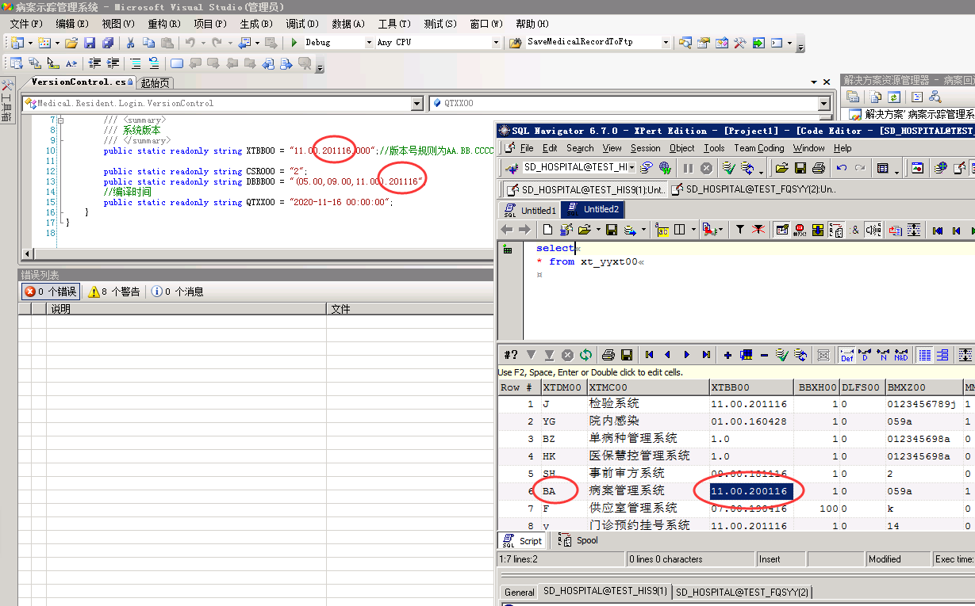Image resolution: width=975 pixels, height=606 pixels.
Task: Click the open file icon in SQL Navigator main toolbar
Action: click(781, 168)
